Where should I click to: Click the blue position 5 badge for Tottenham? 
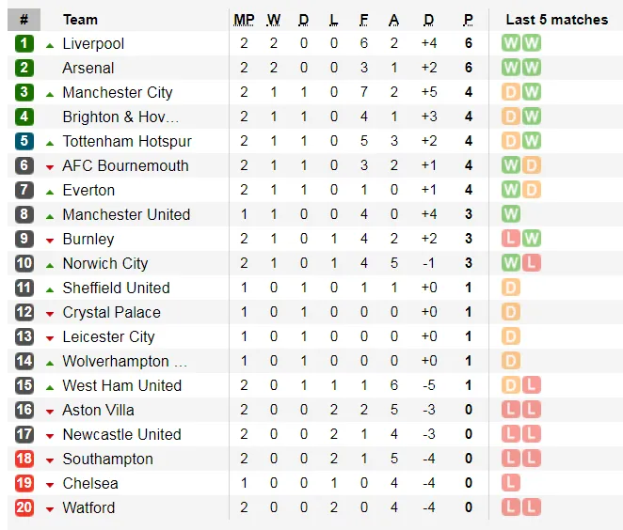coord(24,141)
